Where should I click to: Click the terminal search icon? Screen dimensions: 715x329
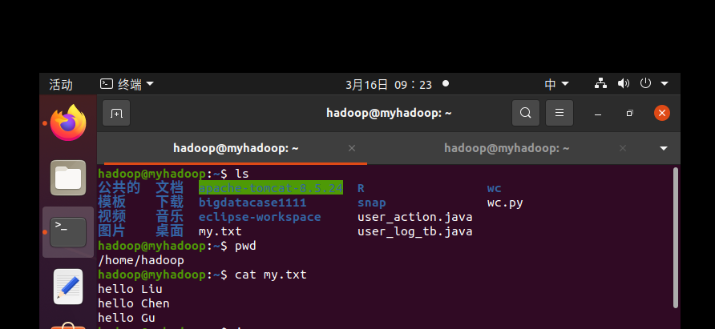525,113
